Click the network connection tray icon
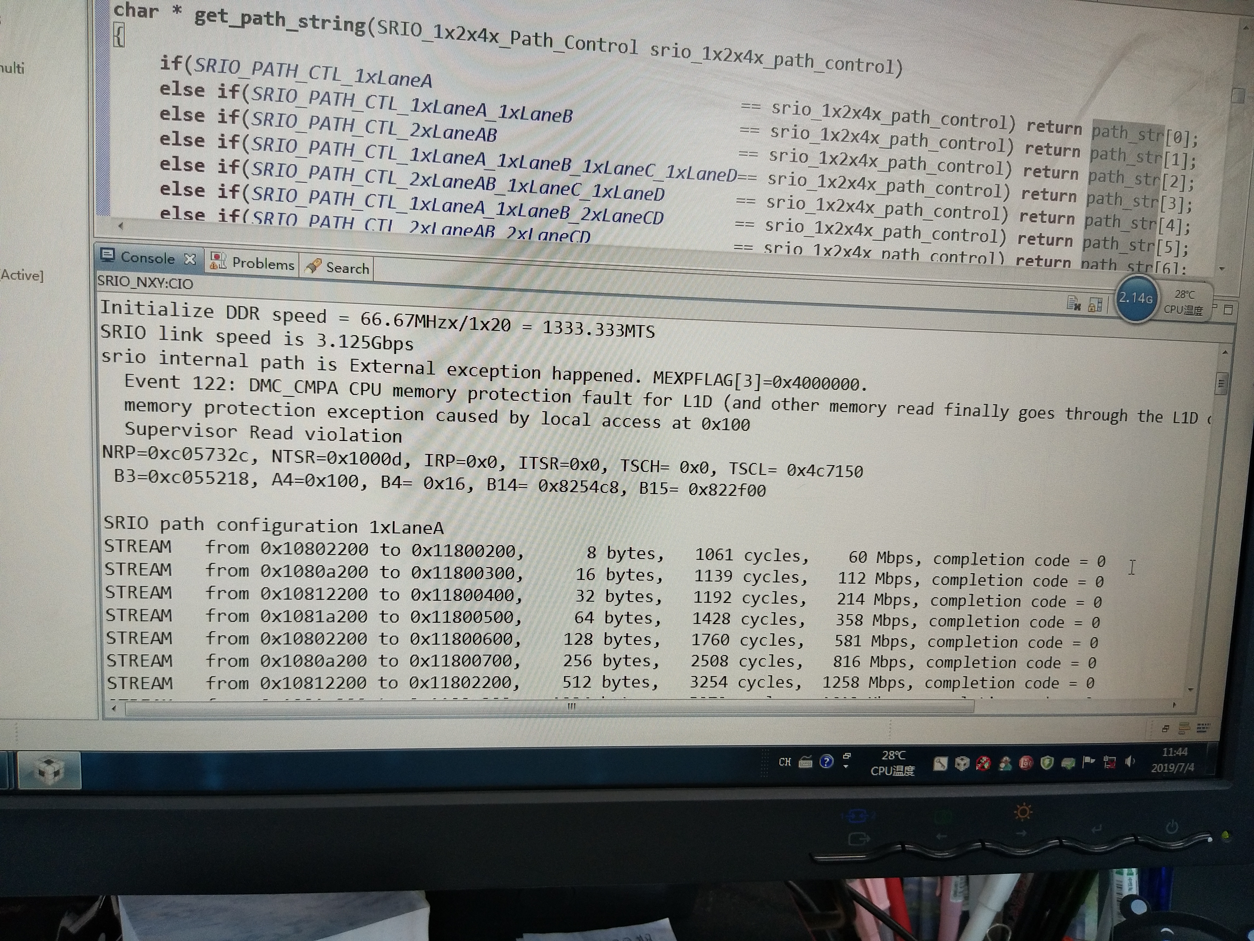 click(1109, 762)
